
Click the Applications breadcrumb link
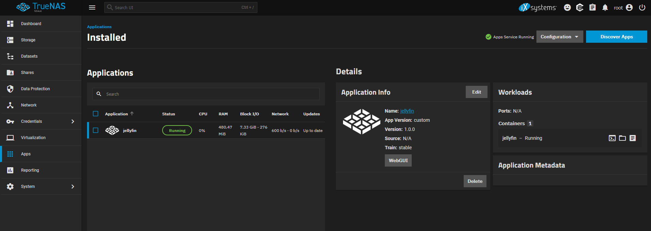pyautogui.click(x=99, y=27)
